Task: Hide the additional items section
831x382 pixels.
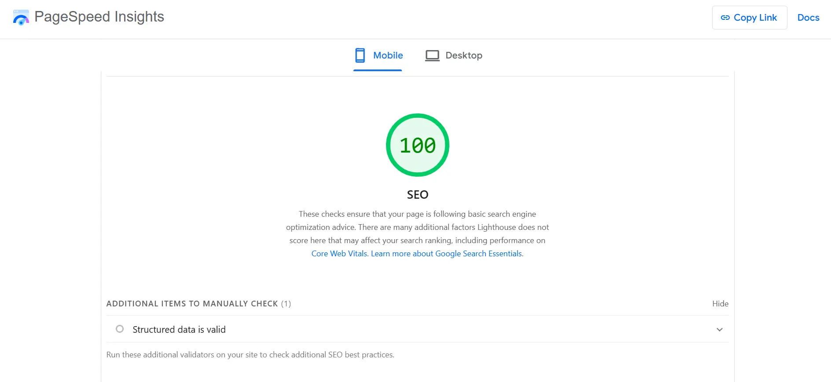Action: click(720, 304)
